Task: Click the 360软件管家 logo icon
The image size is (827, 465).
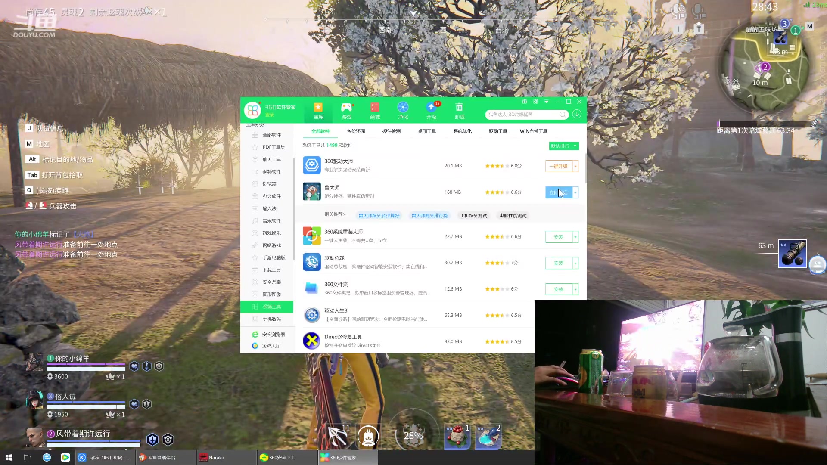Action: pyautogui.click(x=252, y=110)
